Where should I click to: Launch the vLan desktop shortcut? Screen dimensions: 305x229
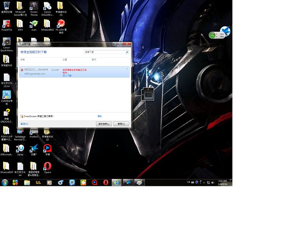tap(34, 25)
